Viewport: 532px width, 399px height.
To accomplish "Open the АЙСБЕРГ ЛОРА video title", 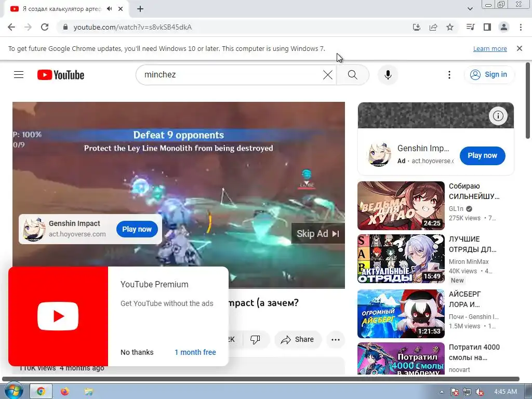I will 465,299.
